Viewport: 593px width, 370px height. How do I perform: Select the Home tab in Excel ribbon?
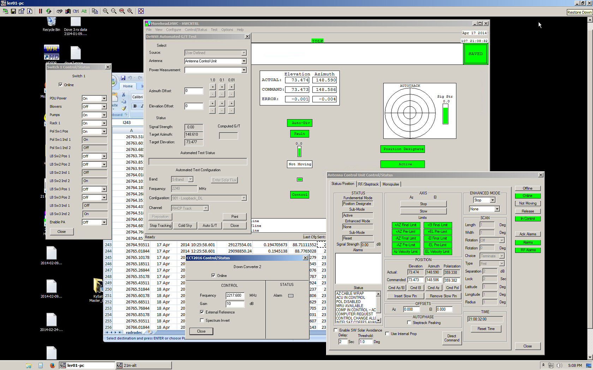coord(128,86)
